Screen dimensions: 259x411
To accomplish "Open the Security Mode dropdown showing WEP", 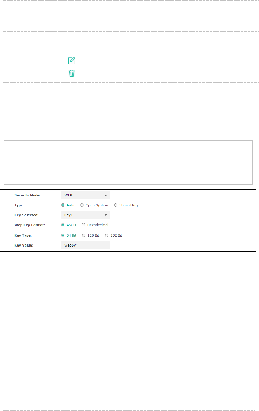I will (x=85, y=195).
